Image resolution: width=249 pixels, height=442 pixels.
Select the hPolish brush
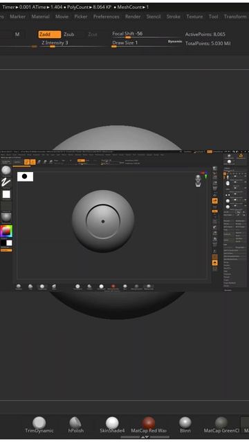(75, 425)
